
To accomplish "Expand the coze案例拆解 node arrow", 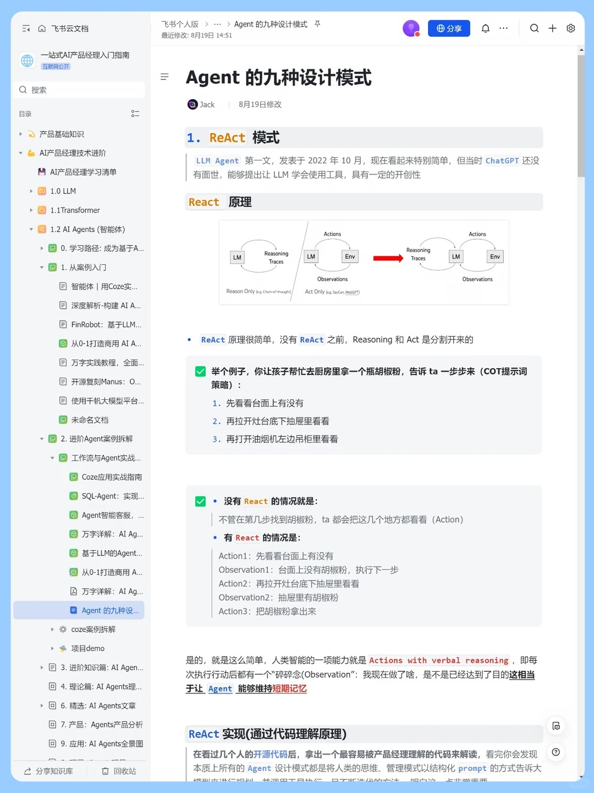I will [52, 629].
